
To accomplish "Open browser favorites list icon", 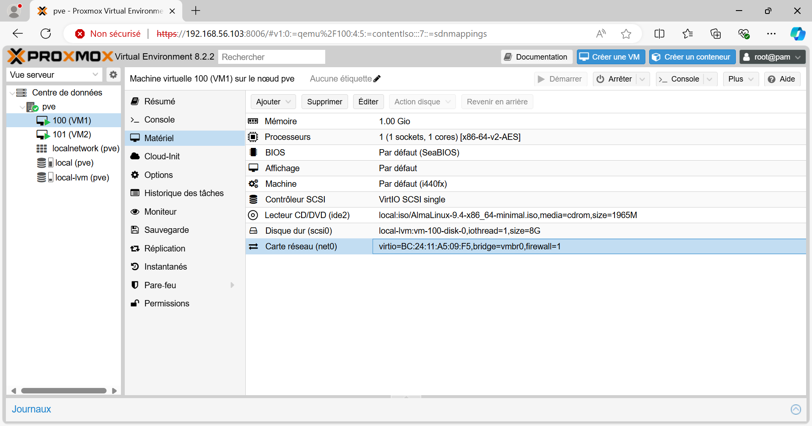I will pos(688,34).
